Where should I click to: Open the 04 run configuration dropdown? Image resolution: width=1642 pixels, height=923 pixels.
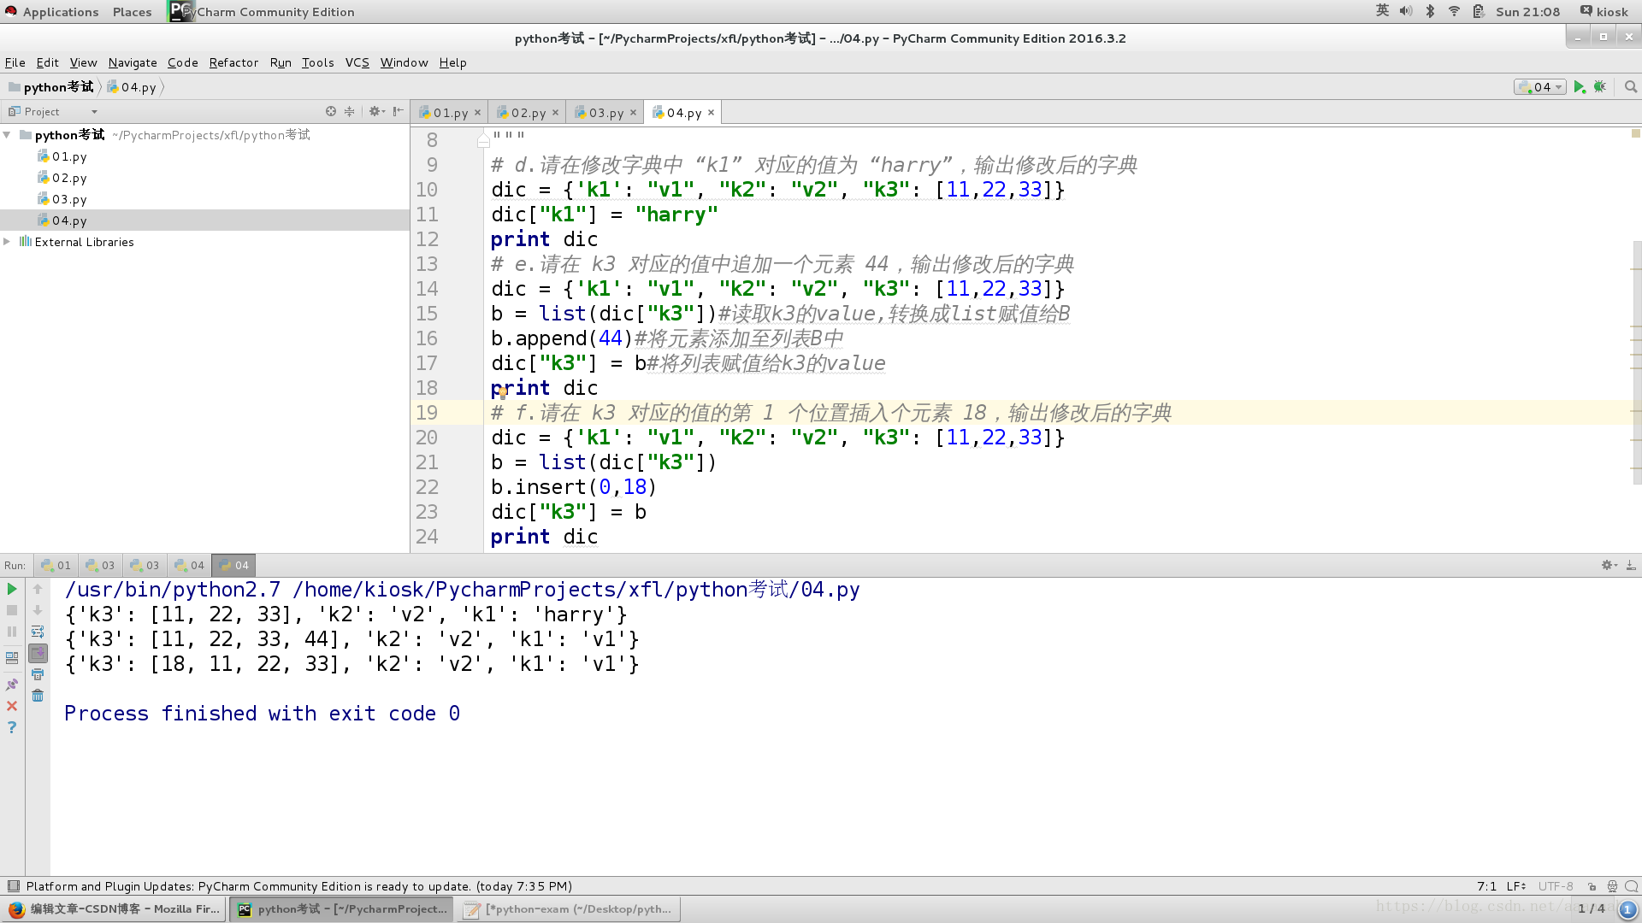pyautogui.click(x=1539, y=87)
